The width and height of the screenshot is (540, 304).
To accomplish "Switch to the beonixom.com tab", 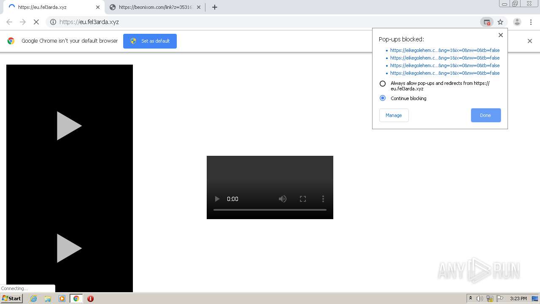I will point(154,7).
